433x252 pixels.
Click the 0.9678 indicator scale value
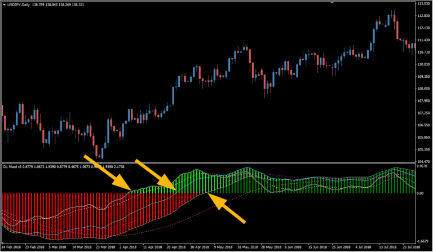[x=423, y=167]
